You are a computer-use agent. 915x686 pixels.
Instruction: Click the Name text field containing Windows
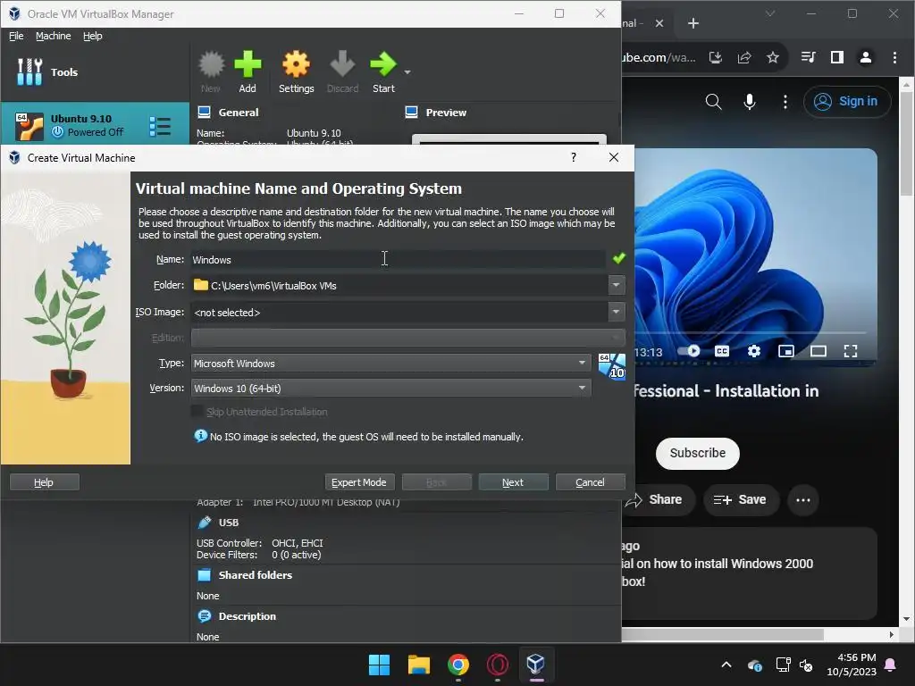tap(398, 260)
